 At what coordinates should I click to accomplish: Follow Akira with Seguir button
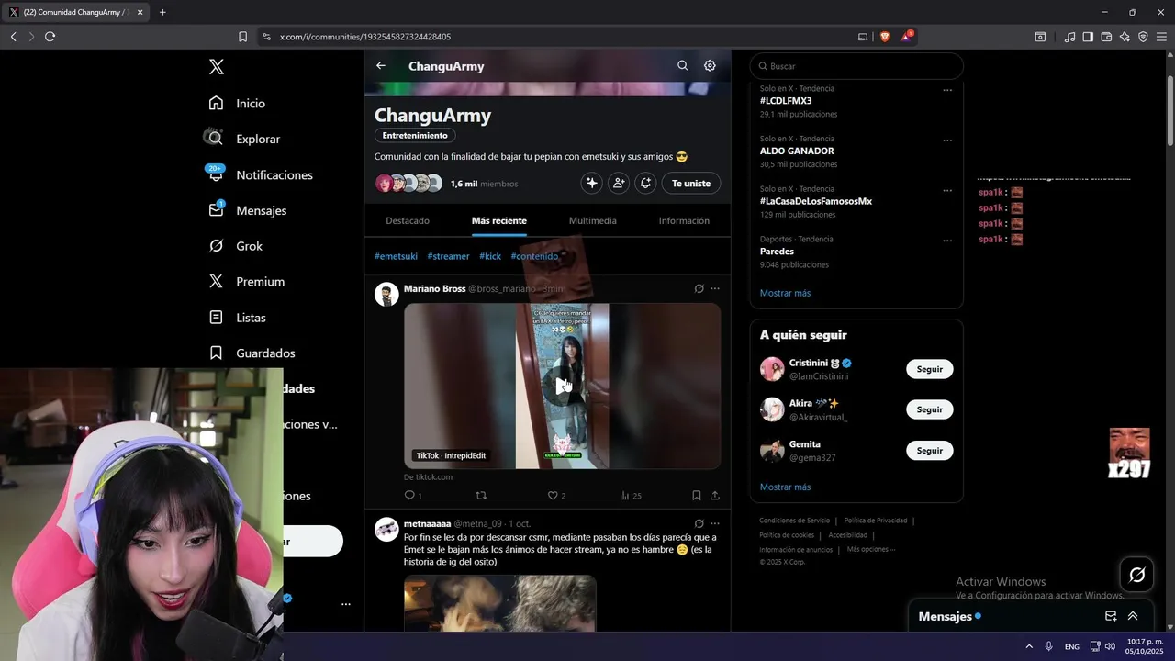[930, 409]
